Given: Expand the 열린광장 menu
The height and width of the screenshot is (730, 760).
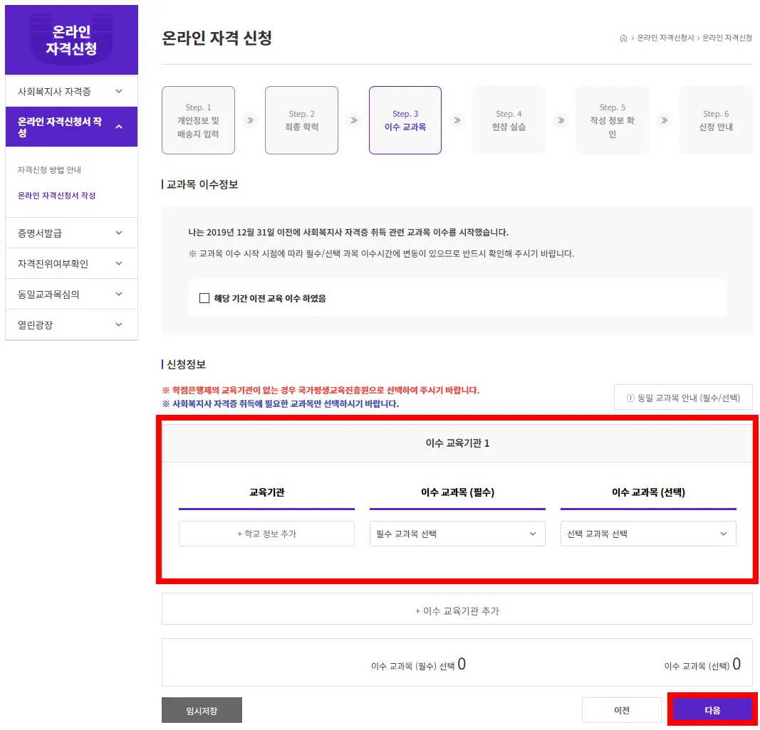Looking at the screenshot, I should pos(71,325).
